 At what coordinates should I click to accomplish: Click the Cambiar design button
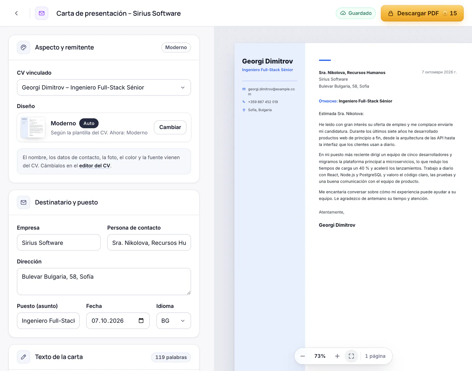point(170,127)
